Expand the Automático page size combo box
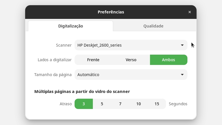 click(x=131, y=75)
